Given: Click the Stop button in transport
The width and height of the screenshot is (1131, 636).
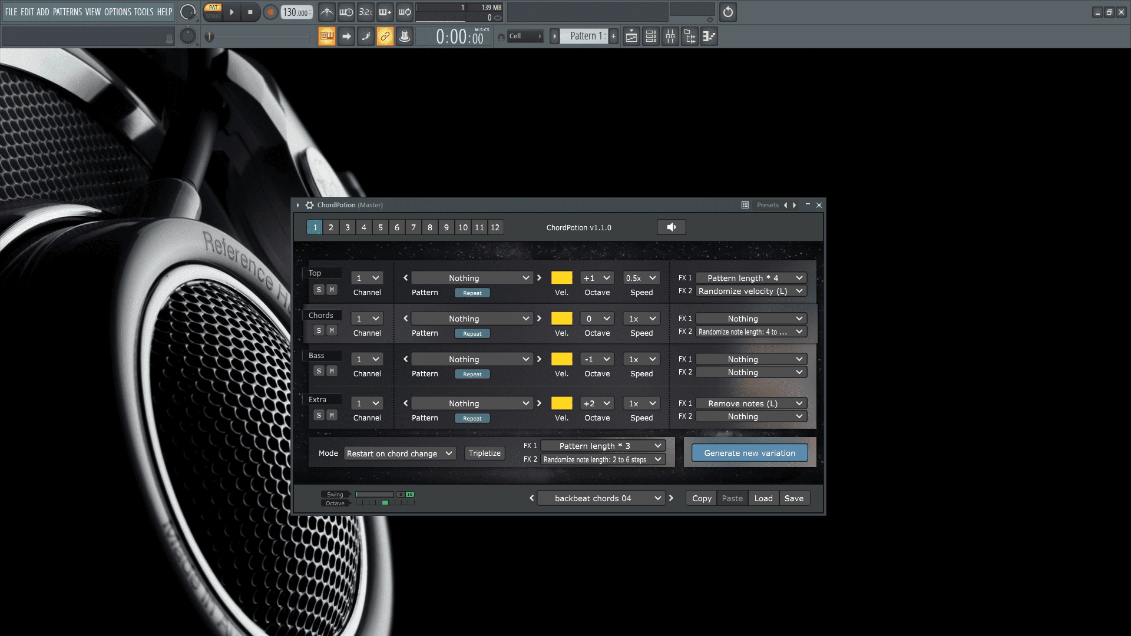Looking at the screenshot, I should tap(250, 12).
